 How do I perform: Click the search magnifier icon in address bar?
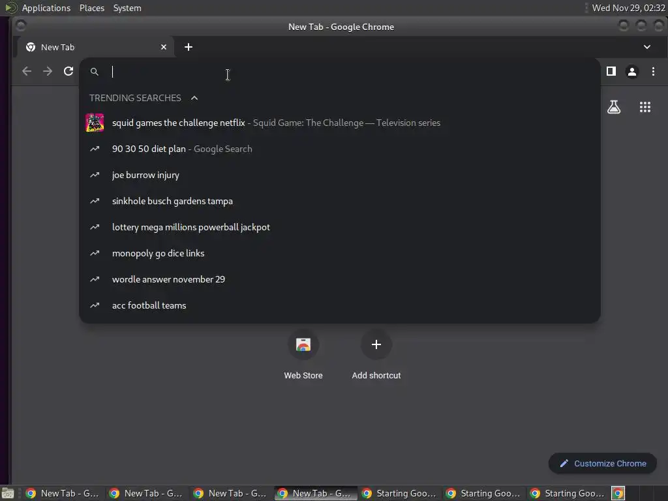[95, 72]
